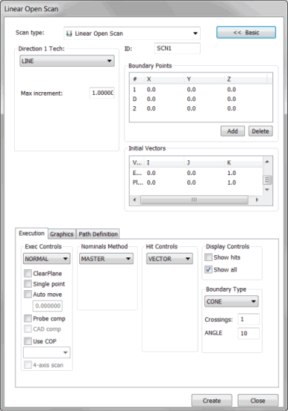288x411 pixels.
Task: Click the Create button
Action: coord(212,401)
